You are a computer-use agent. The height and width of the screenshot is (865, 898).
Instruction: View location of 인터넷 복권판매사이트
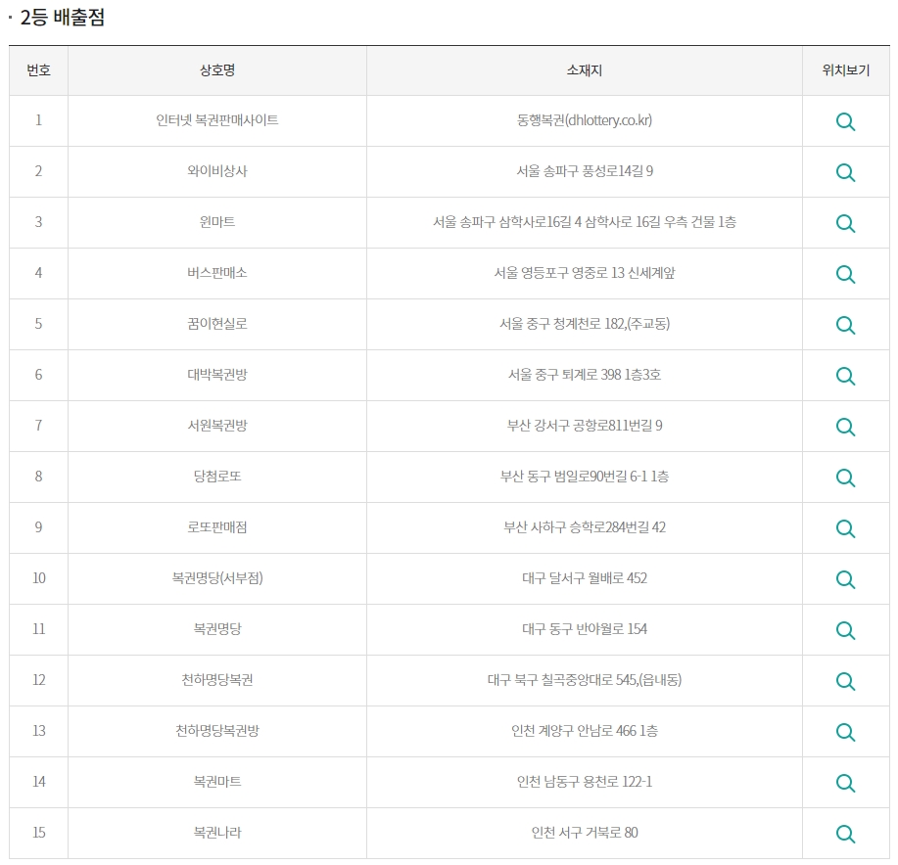(x=845, y=121)
